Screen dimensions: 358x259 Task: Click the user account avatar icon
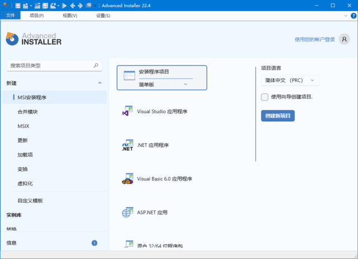(345, 39)
